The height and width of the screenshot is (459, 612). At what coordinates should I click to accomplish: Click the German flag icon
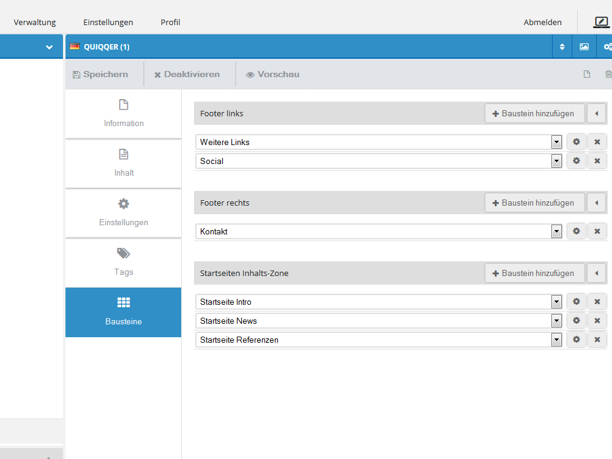[75, 47]
